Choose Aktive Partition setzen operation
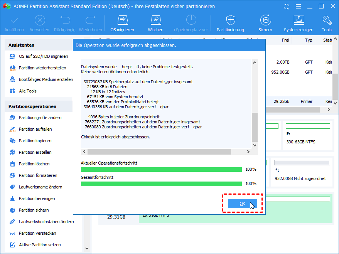Viewport: 339px width, 254px height. [35, 245]
